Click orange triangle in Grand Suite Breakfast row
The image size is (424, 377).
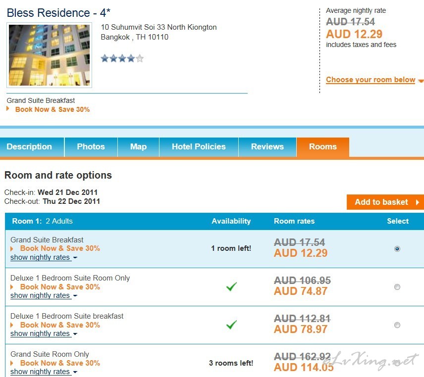[12, 248]
